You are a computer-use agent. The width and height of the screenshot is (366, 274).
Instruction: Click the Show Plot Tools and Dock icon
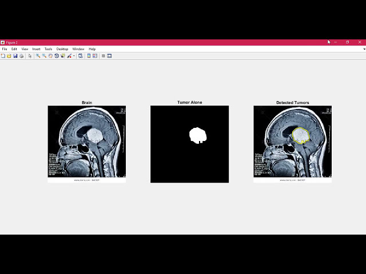click(109, 56)
